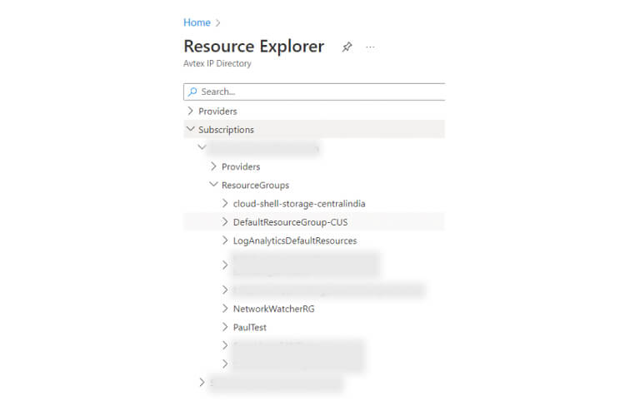Image resolution: width=625 pixels, height=416 pixels.
Task: Collapse the blurred subscription below Subscriptions
Action: [202, 147]
